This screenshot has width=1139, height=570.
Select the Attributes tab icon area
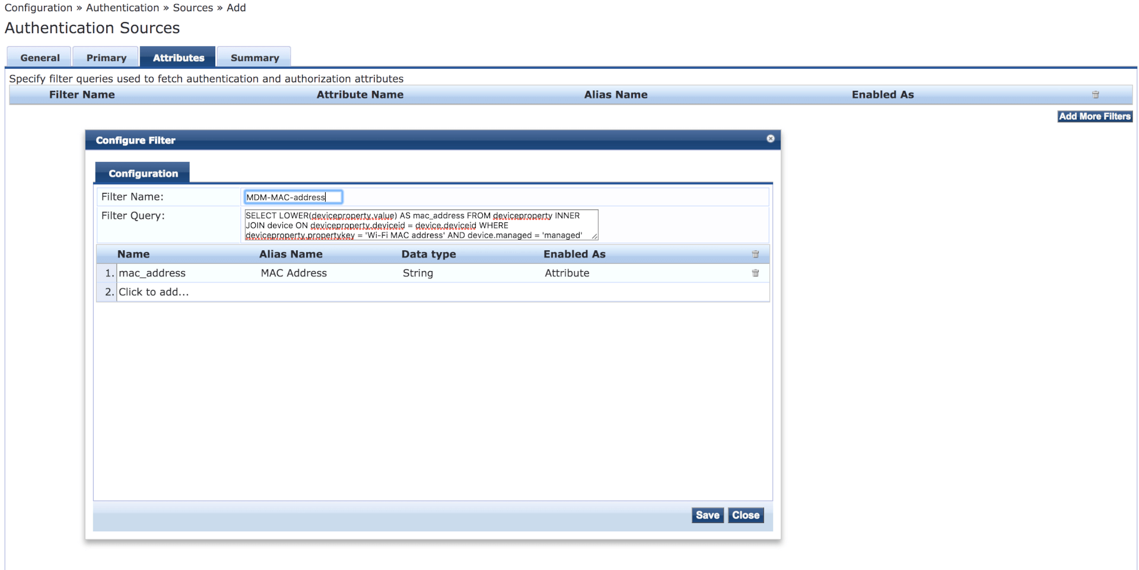[177, 57]
